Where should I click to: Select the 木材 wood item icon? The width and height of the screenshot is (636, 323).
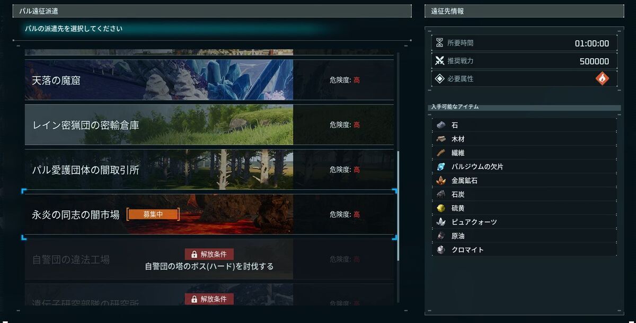441,139
